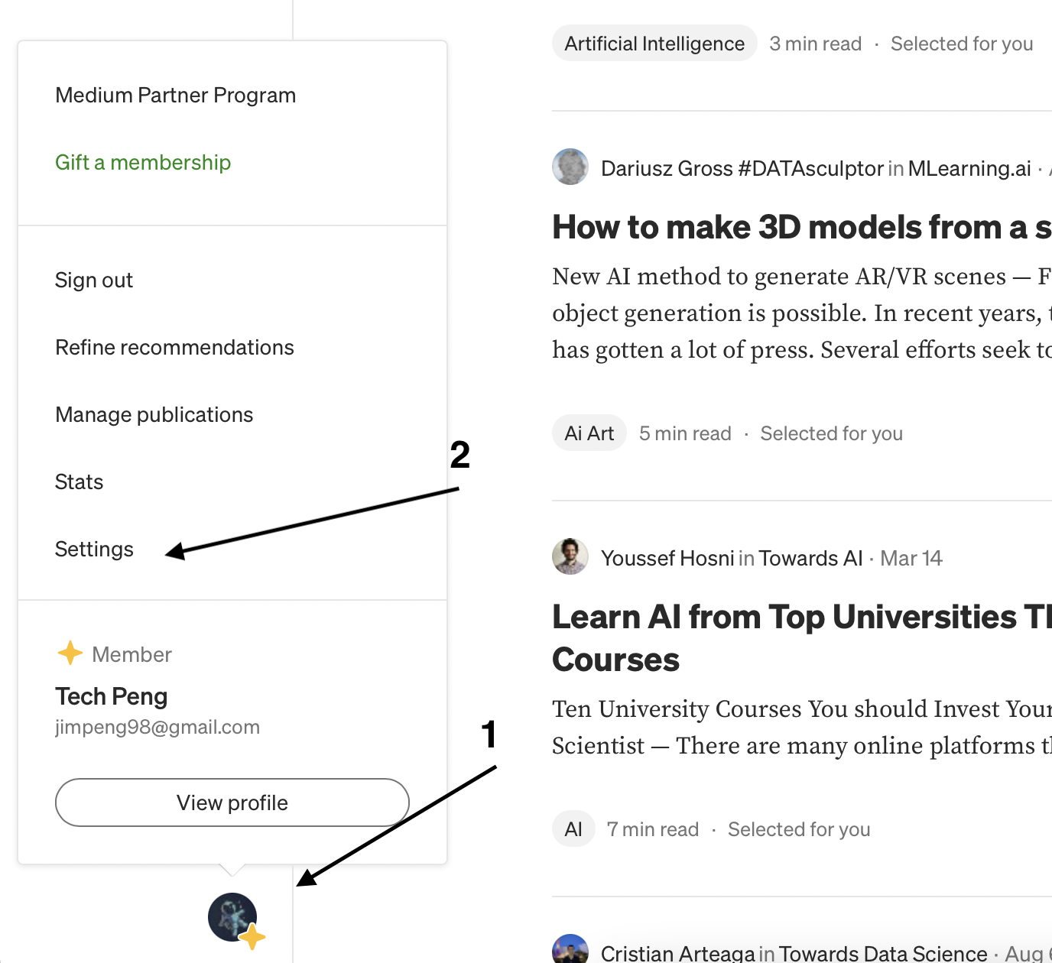
Task: Click the Member label text
Action: pyautogui.click(x=132, y=654)
